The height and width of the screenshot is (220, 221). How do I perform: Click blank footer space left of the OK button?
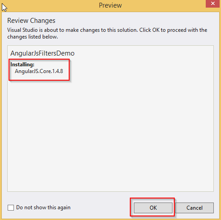100,207
